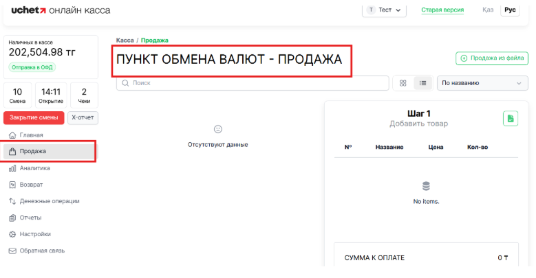Viewport: 536px width, 278px height.
Task: Click the T avatar icon
Action: tap(371, 10)
